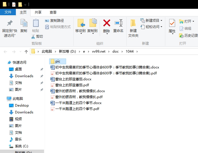Click the up-one-level arrow

pyautogui.click(x=26, y=51)
